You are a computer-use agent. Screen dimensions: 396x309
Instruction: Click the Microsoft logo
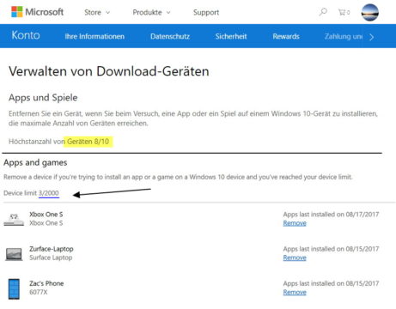click(x=37, y=12)
